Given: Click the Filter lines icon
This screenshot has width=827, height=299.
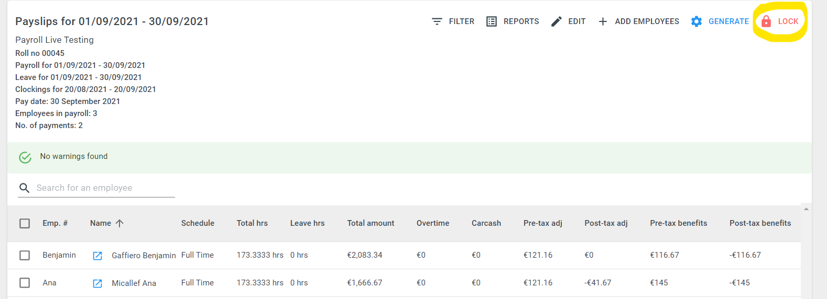Looking at the screenshot, I should click(437, 21).
